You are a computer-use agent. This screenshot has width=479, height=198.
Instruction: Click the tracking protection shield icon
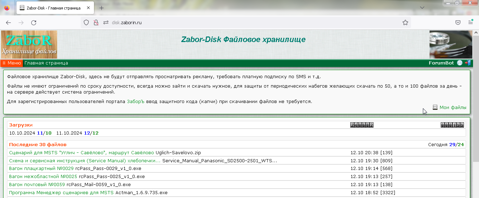pyautogui.click(x=86, y=22)
